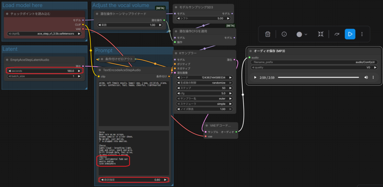Toggle collapse dot on Kサンプラー node
Screen dimensions: 383x187
(177, 53)
